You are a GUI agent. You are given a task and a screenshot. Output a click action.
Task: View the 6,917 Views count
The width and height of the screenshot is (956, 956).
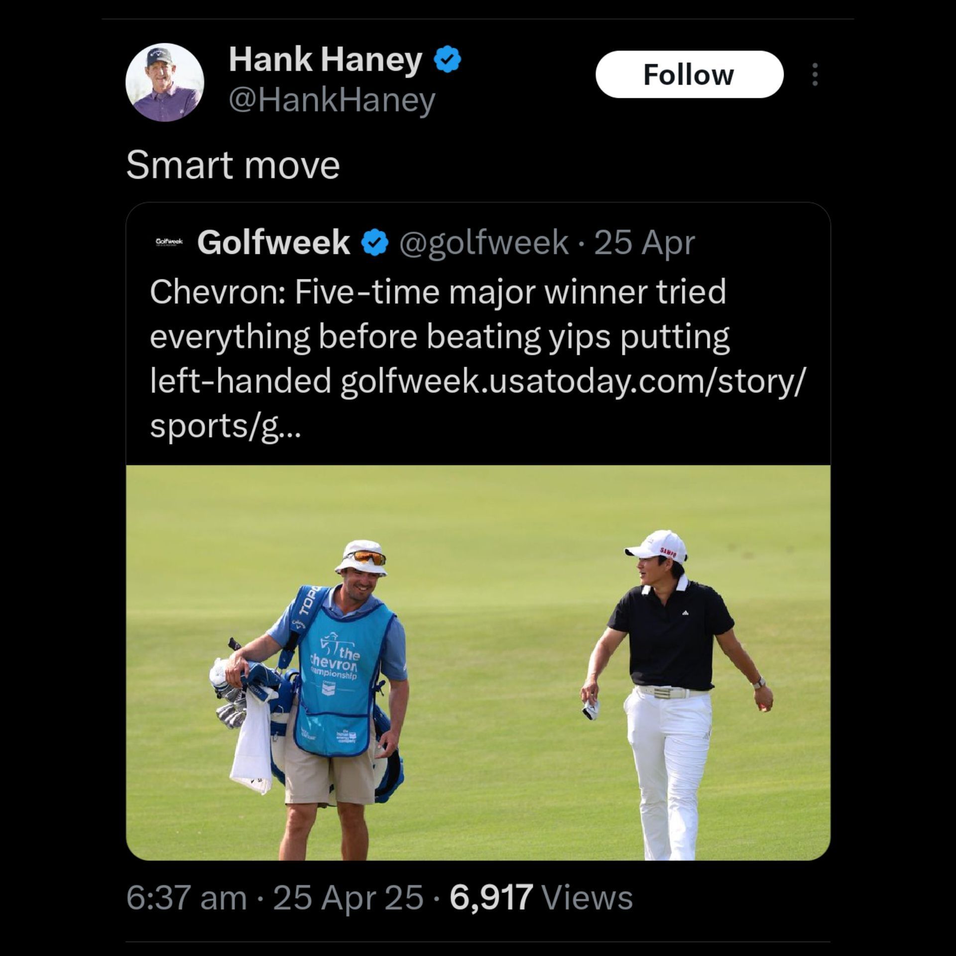(x=541, y=898)
